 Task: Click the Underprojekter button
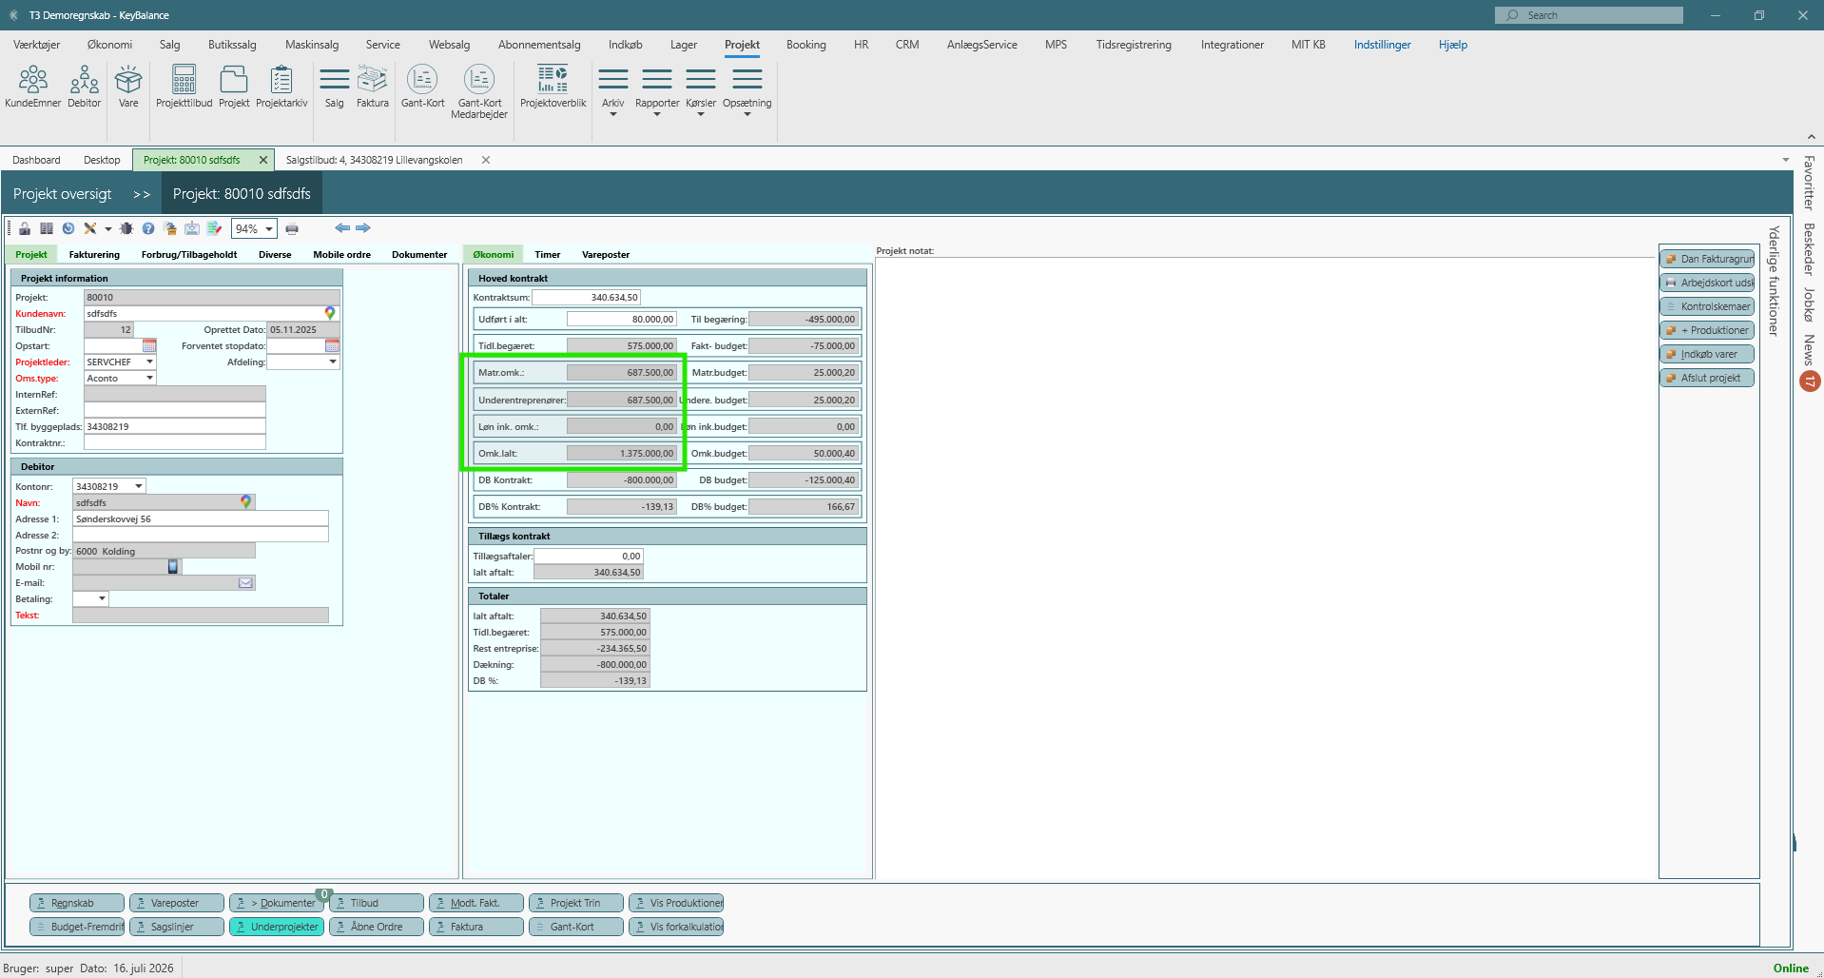click(x=276, y=927)
